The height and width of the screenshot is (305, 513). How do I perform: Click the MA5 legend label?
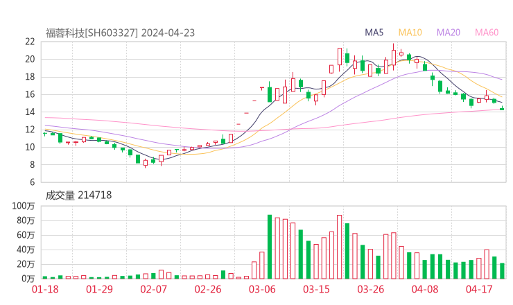tap(374, 33)
